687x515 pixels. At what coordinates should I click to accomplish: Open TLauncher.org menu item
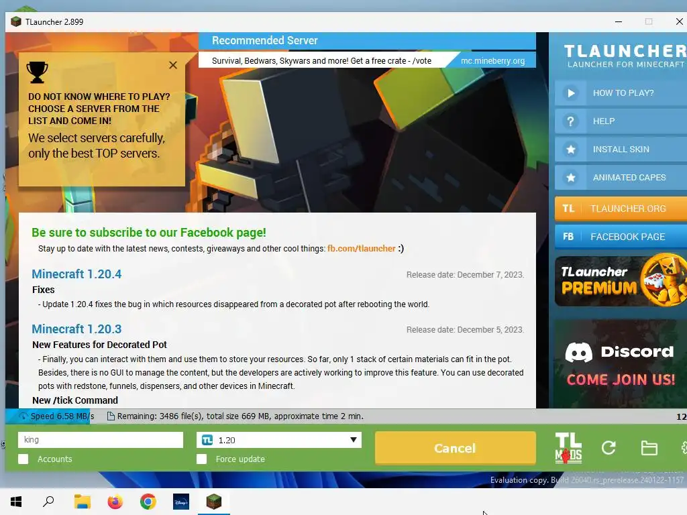[x=621, y=209]
